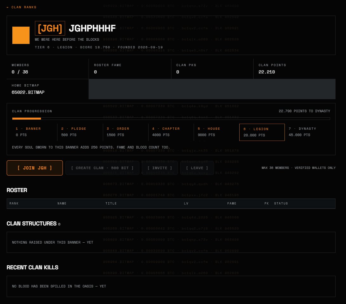Select tier 1 Banner progression step
Image resolution: width=346 pixels, height=304 pixels.
coord(35,132)
